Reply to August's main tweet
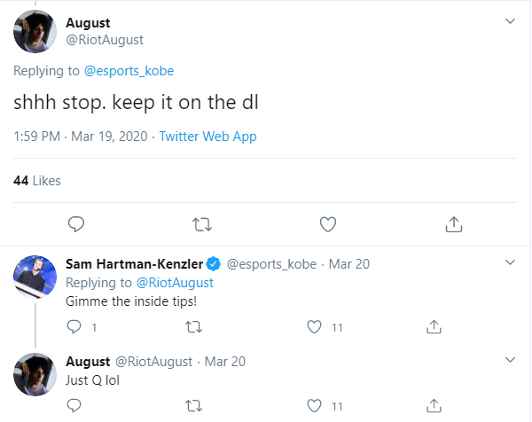This screenshot has height=422, width=532. tap(76, 223)
